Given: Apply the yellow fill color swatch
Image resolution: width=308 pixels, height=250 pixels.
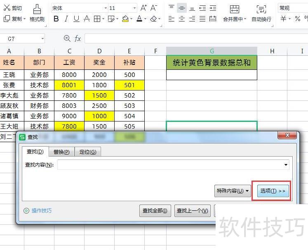Looking at the screenshot, I should pyautogui.click(x=125, y=19).
